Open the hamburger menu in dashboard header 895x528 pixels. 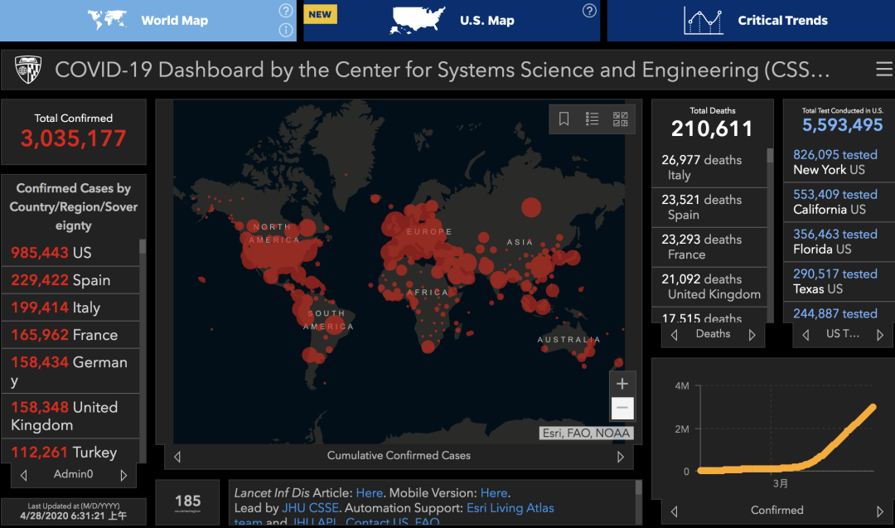click(883, 70)
